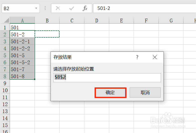
Task: Expand the Name Box dropdown arrow
Action: coord(36,8)
